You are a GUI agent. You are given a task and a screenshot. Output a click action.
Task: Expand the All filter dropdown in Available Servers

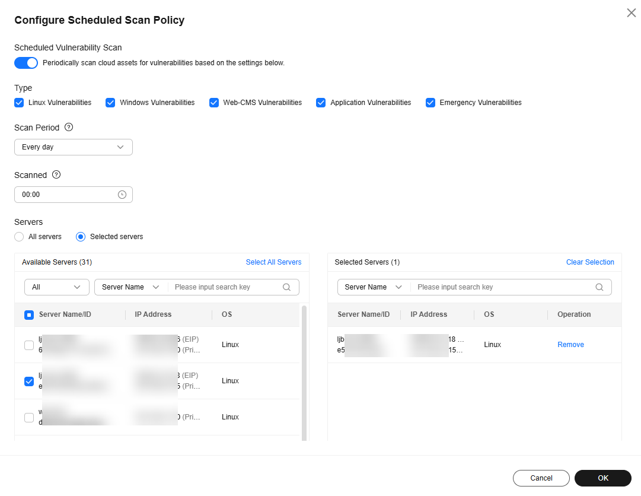coord(56,287)
